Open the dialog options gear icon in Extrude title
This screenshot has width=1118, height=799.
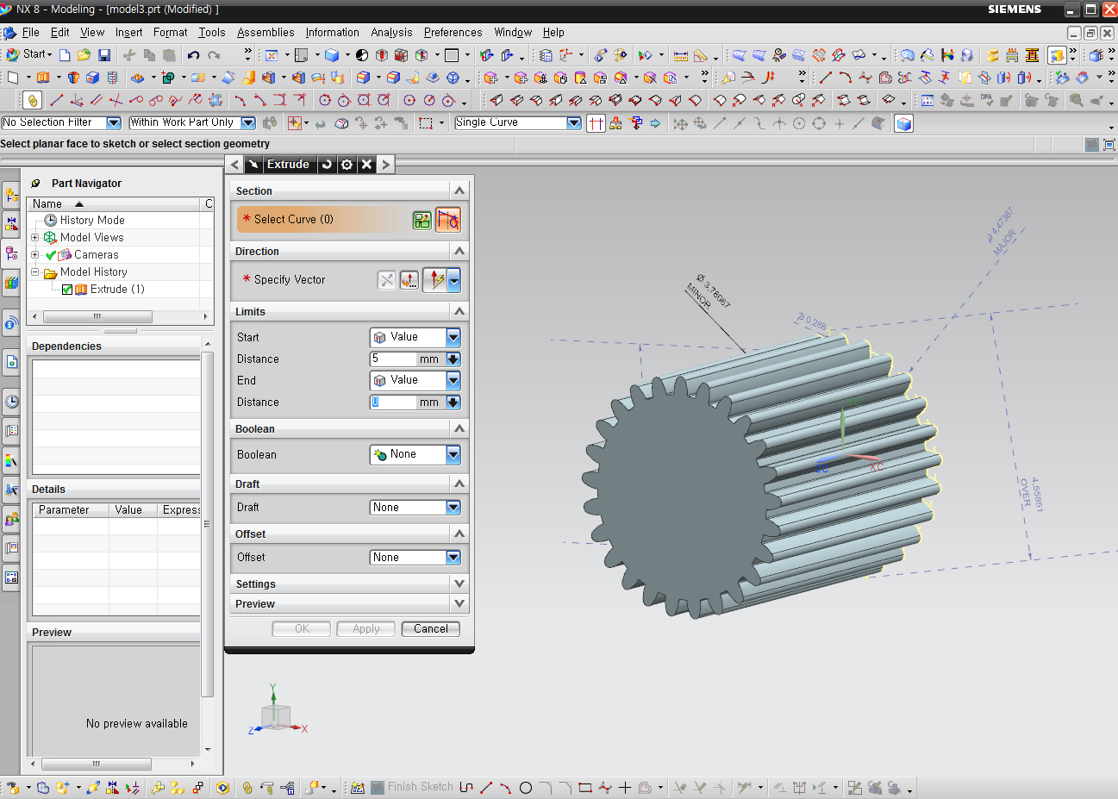347,165
